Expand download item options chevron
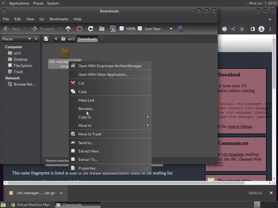Image resolution: width=278 pixels, height=208 pixels. [61, 193]
